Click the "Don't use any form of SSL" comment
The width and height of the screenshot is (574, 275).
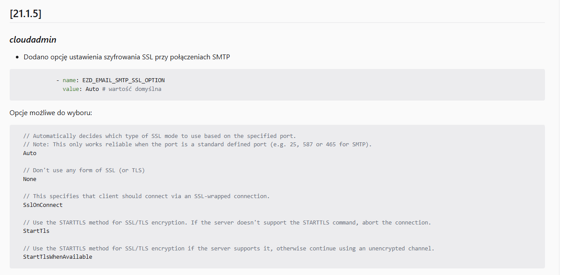84,170
